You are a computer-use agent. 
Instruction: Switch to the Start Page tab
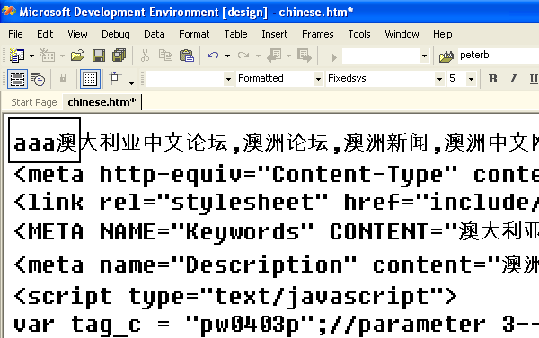(34, 102)
